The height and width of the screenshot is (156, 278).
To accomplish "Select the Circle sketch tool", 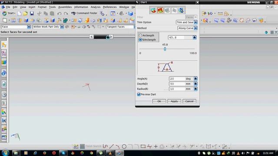I will pyautogui.click(x=124, y=146).
